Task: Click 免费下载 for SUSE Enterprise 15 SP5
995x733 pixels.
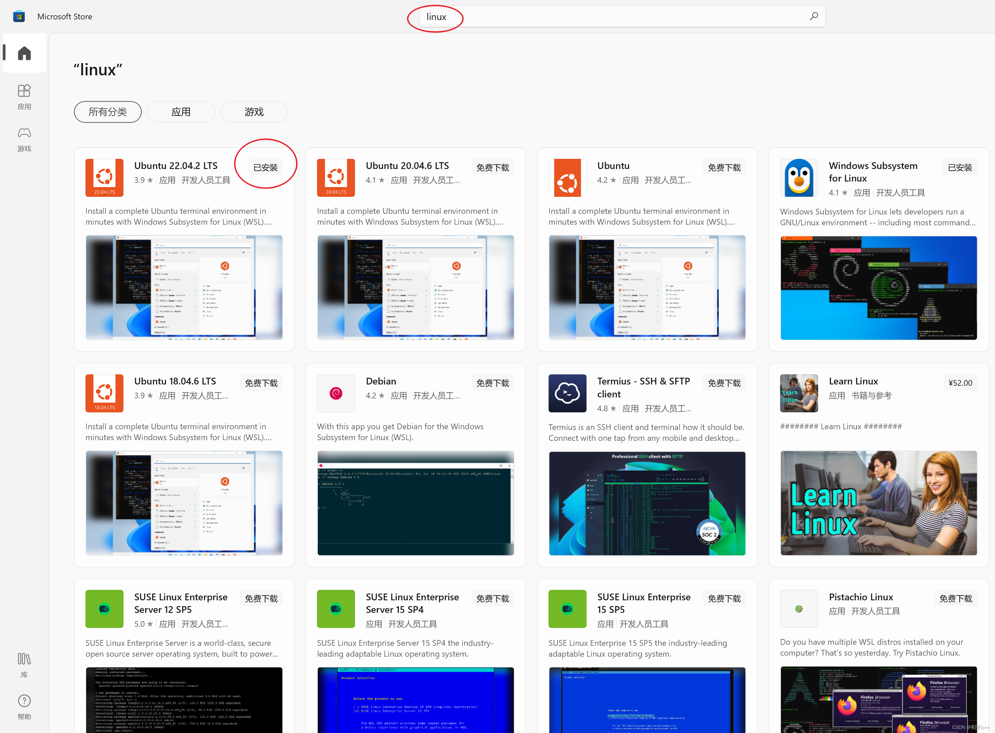Action: coord(724,599)
